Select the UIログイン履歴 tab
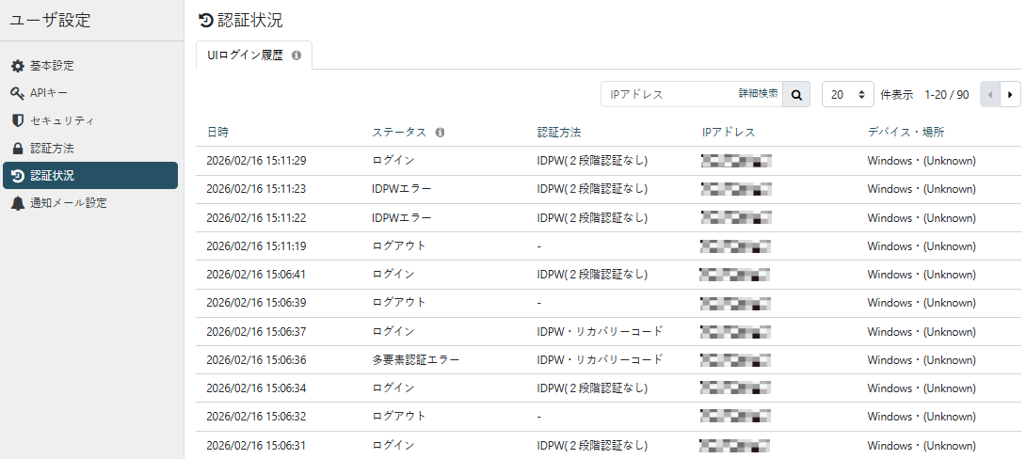The image size is (1026, 459). (245, 55)
